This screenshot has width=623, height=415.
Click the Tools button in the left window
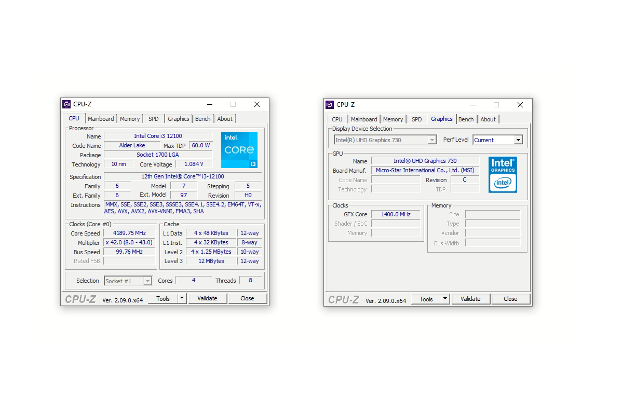point(163,298)
